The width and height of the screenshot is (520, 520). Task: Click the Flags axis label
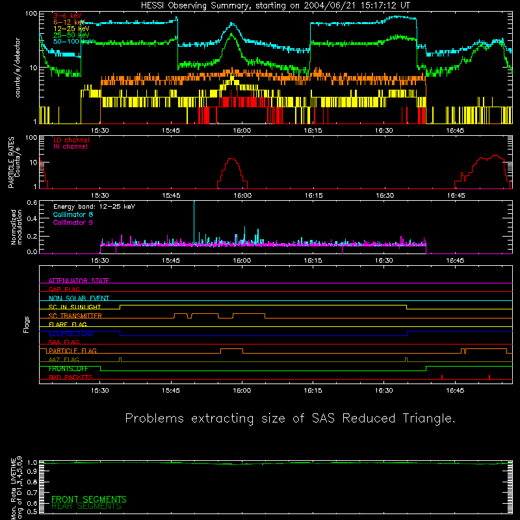27,324
